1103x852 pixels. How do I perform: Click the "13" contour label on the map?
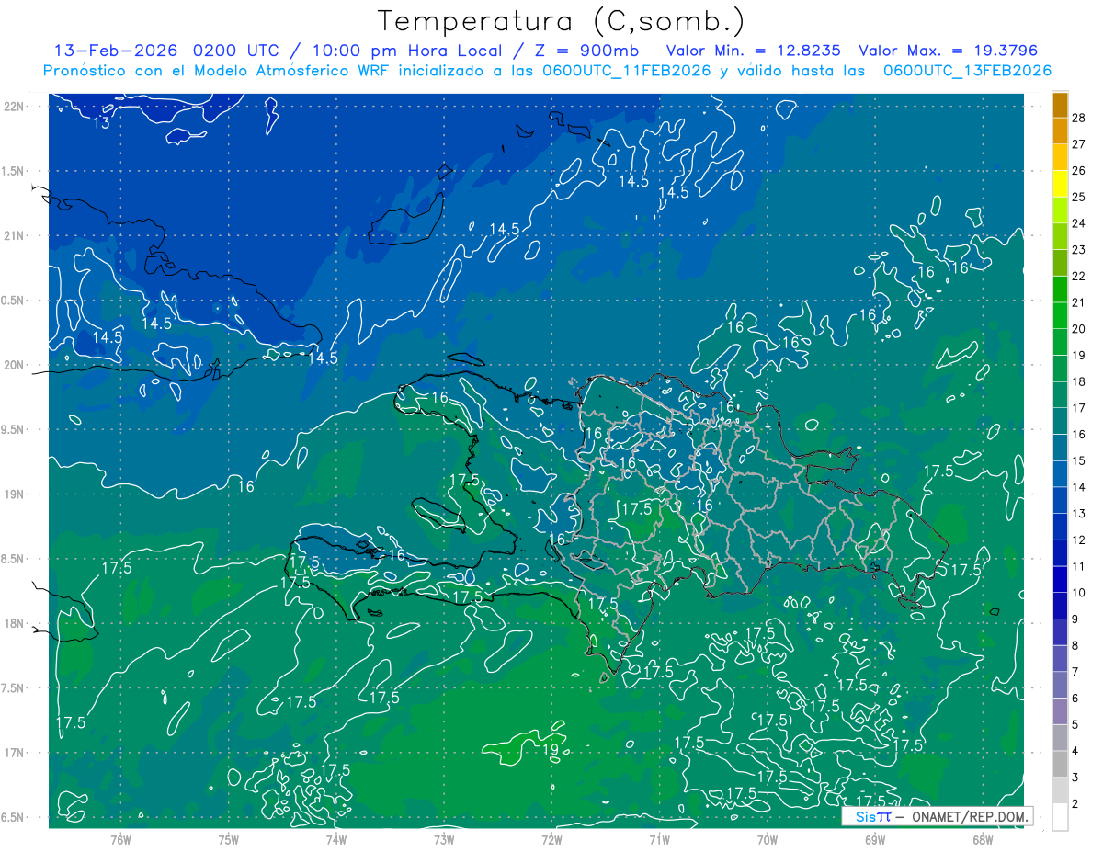101,122
